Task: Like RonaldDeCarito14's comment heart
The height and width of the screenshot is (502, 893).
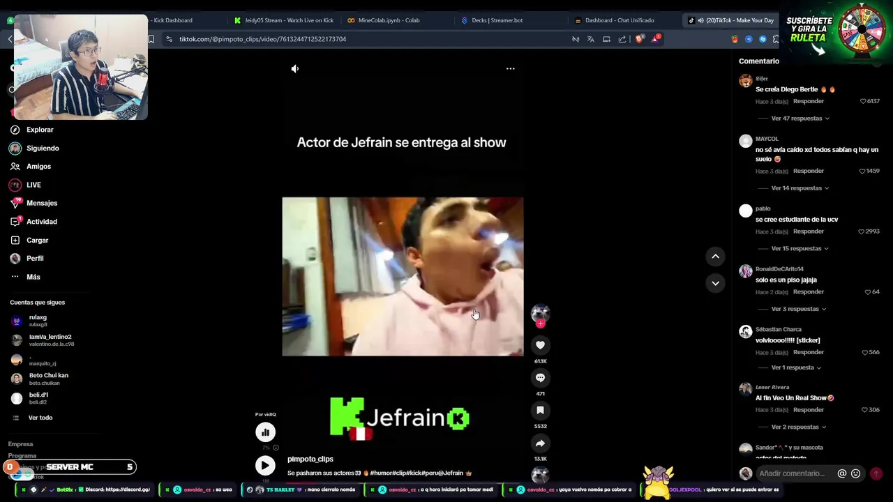Action: click(868, 292)
